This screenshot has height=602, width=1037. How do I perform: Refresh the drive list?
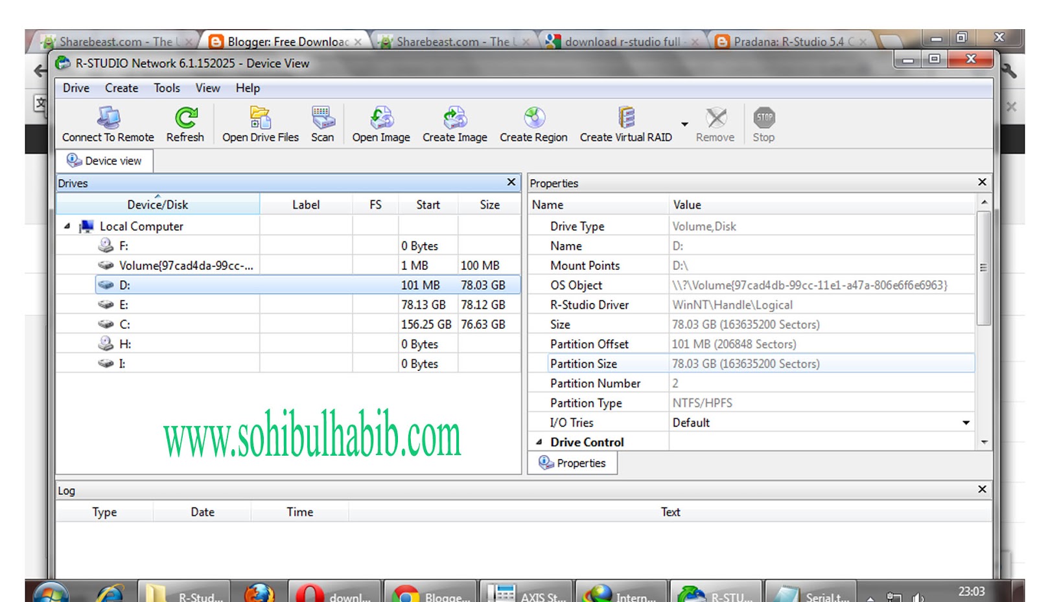[185, 124]
